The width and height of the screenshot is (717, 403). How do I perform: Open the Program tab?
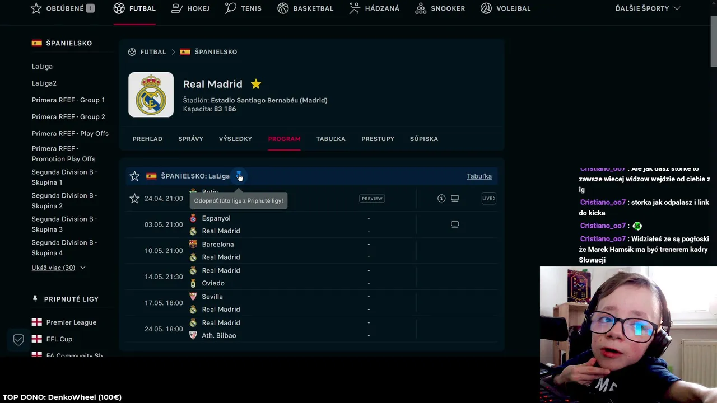(x=284, y=139)
